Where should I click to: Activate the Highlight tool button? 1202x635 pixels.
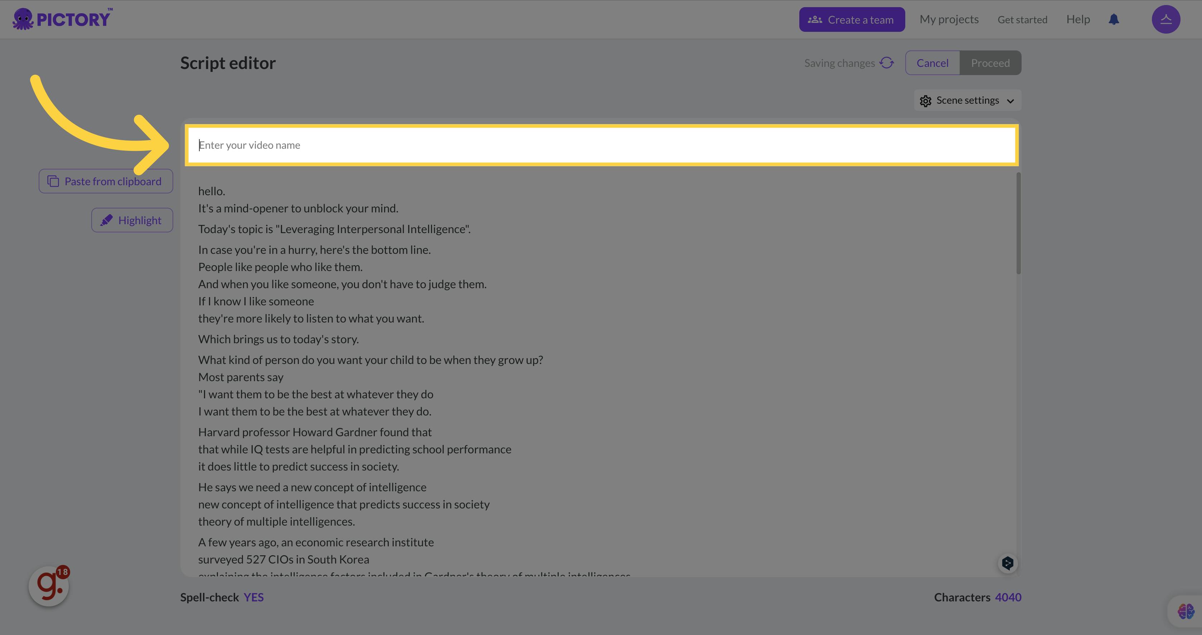pyautogui.click(x=132, y=220)
